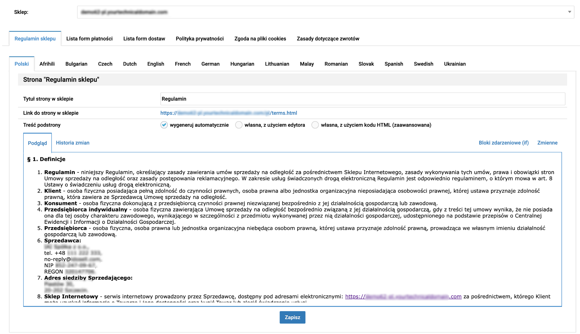Open the Sklep shop selection dropdown
Screen dimensions: 580x334
click(x=325, y=12)
